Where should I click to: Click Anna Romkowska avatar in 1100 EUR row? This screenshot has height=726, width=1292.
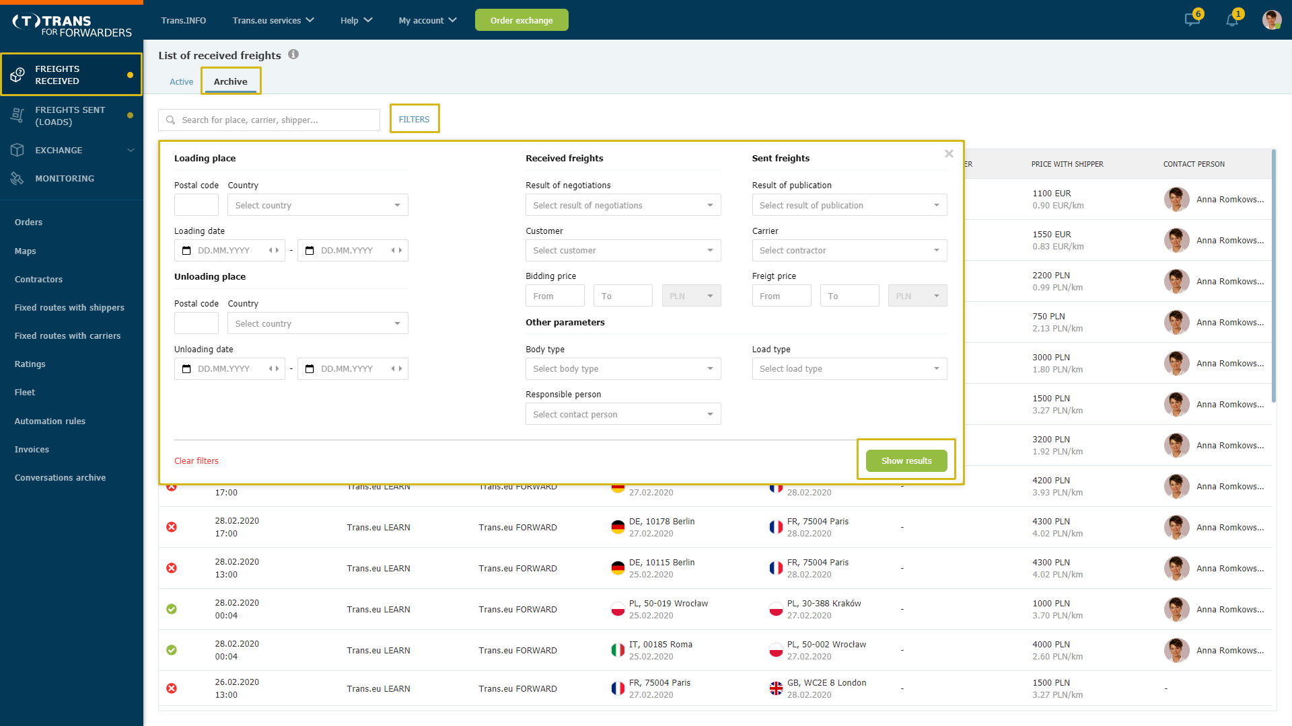[1176, 199]
